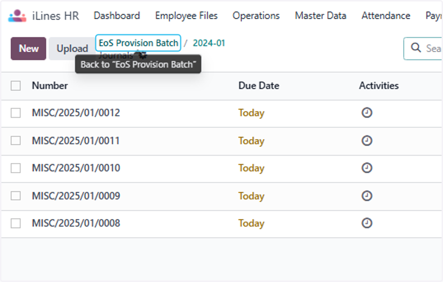Open the Employee Files menu

tap(186, 16)
